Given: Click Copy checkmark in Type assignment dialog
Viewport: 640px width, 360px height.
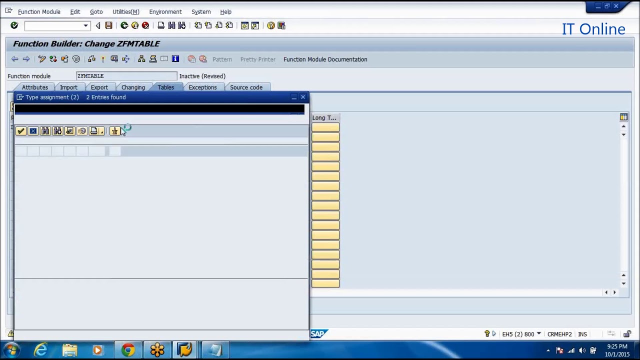Looking at the screenshot, I should [x=20, y=131].
